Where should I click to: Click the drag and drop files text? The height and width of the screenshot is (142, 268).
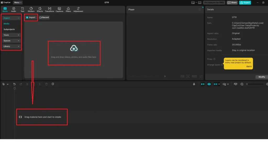[74, 57]
